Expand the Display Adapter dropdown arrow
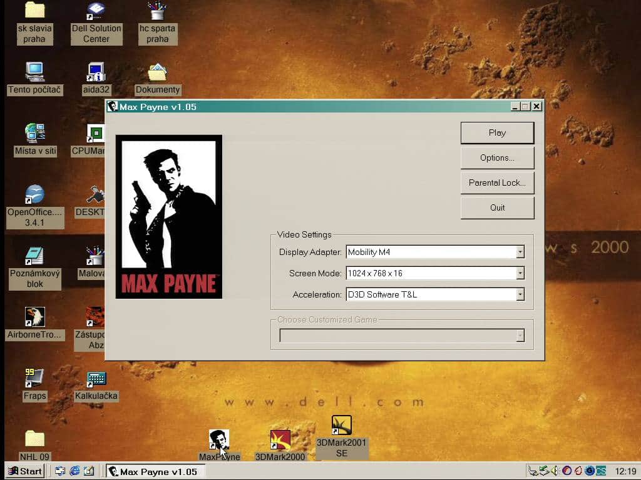The width and height of the screenshot is (641, 480). 520,252
